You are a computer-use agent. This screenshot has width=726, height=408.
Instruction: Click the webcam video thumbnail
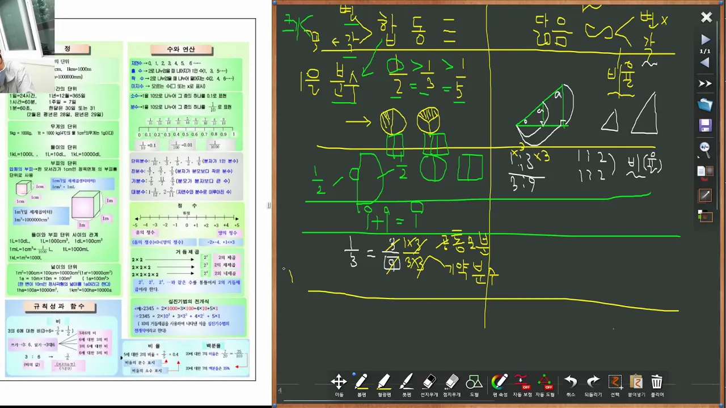click(x=27, y=45)
